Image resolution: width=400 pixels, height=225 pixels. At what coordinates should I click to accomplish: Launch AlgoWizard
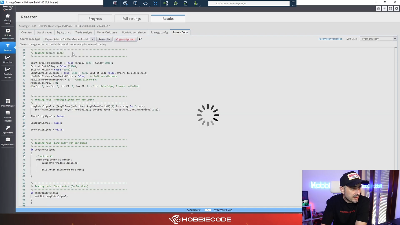pos(8,130)
